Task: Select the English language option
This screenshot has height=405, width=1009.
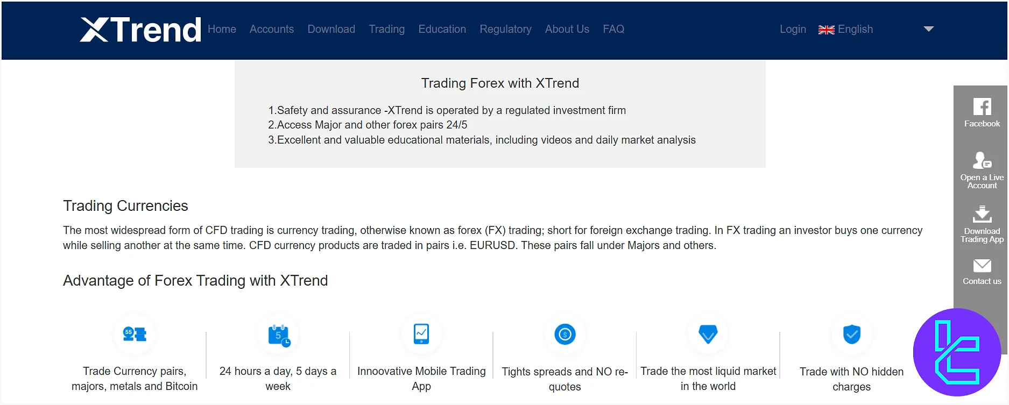Action: (x=856, y=29)
